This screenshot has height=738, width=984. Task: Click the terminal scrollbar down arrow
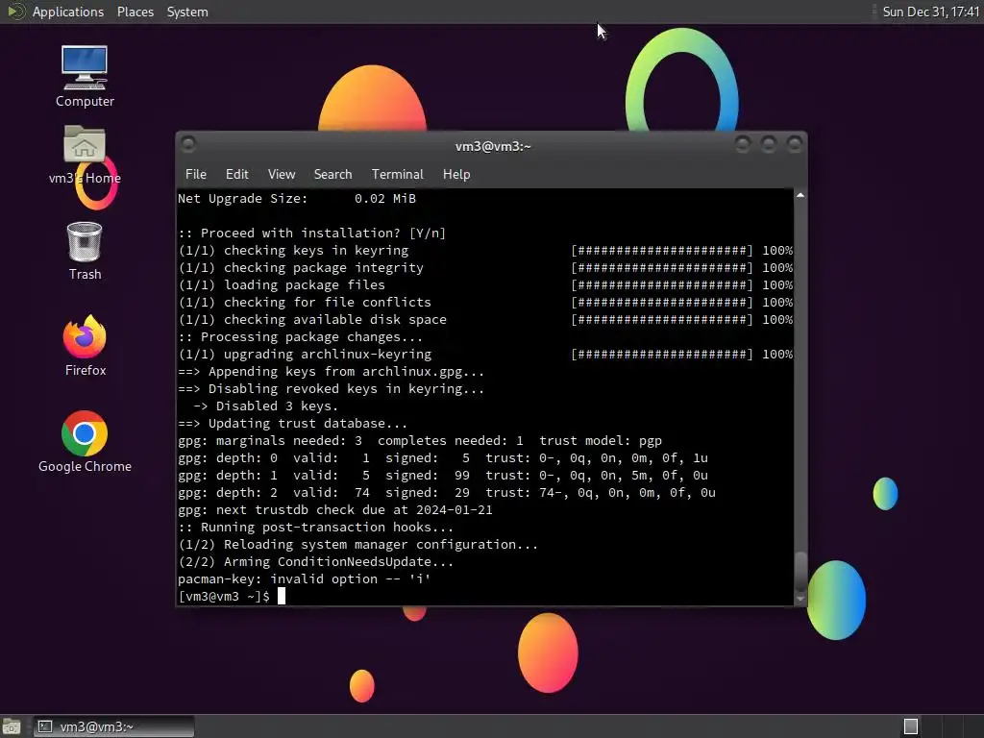800,599
